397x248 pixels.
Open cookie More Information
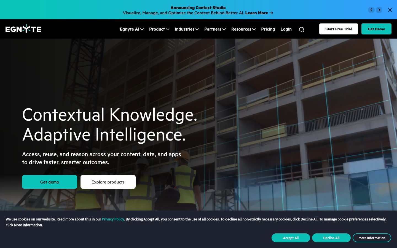[x=372, y=238]
